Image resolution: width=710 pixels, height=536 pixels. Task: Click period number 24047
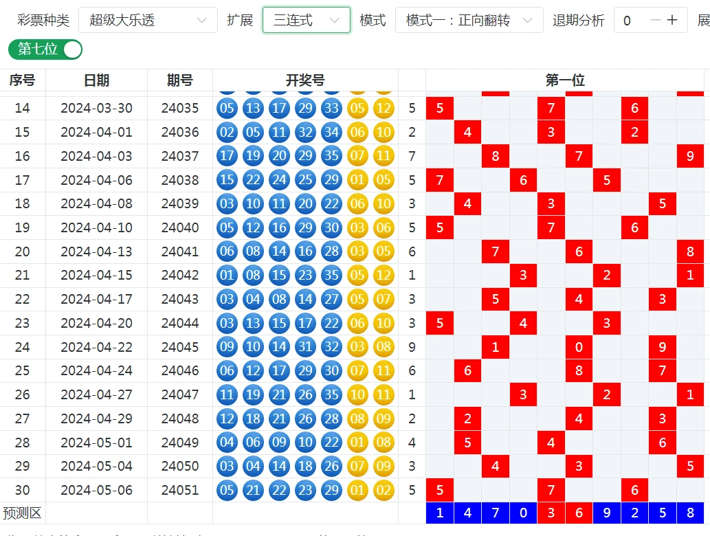pyautogui.click(x=180, y=394)
